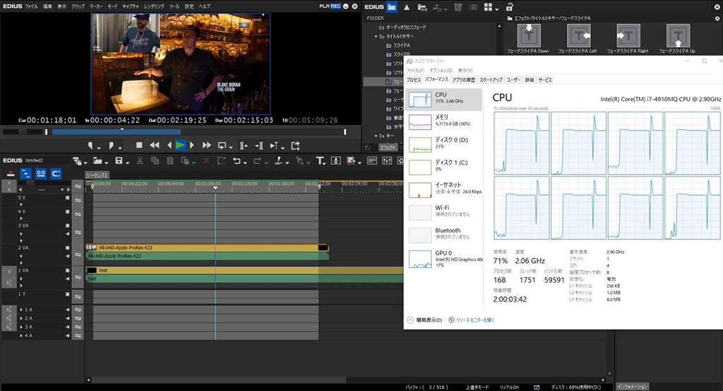
Task: Expand the 1 A audio track
Action: tap(21, 310)
